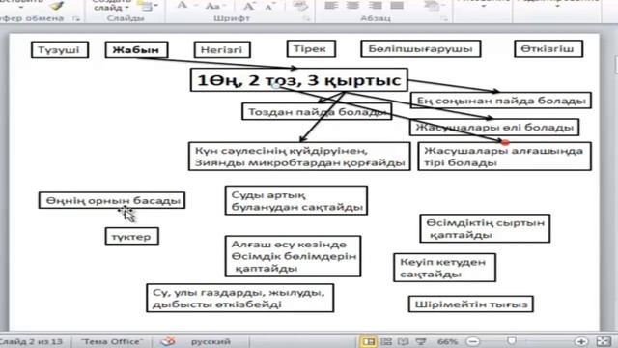Click 'Тоздан пайда болады' box
Screen dimensions: 618x348
click(x=317, y=112)
